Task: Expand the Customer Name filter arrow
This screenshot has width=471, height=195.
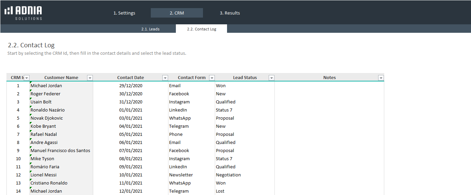Action: (x=90, y=78)
